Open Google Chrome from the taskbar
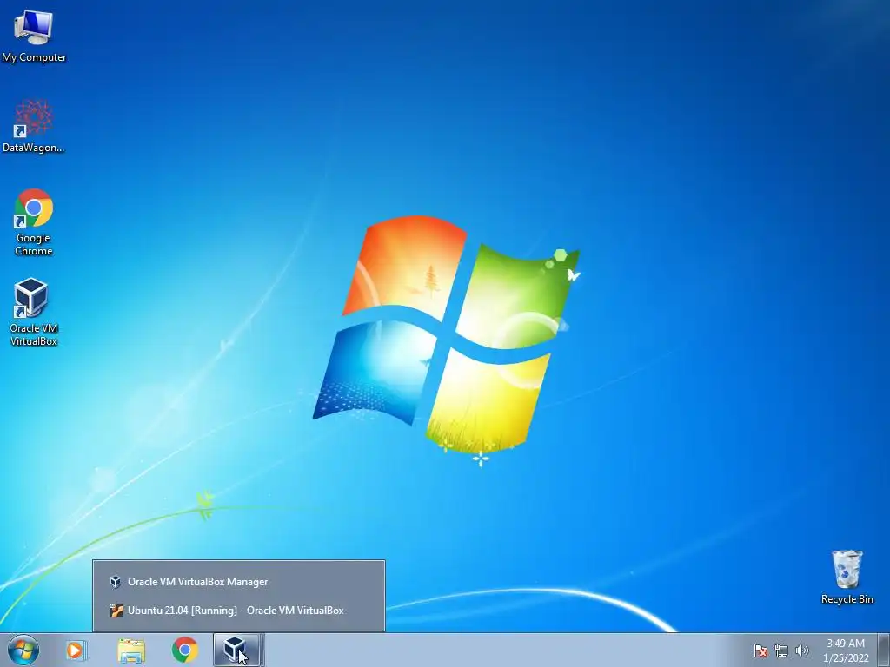This screenshot has height=667, width=890. click(x=184, y=650)
